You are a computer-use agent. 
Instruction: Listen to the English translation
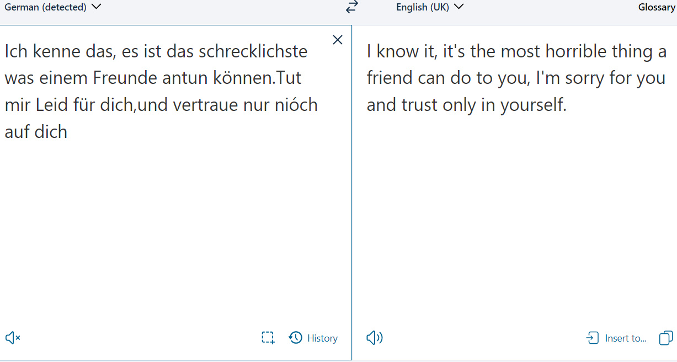pos(375,338)
